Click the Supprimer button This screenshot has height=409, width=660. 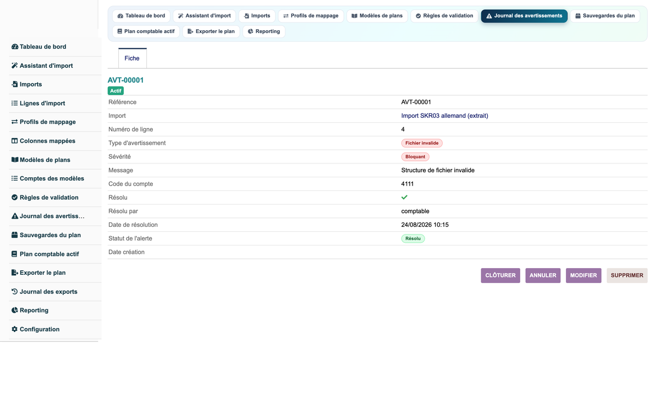627,275
